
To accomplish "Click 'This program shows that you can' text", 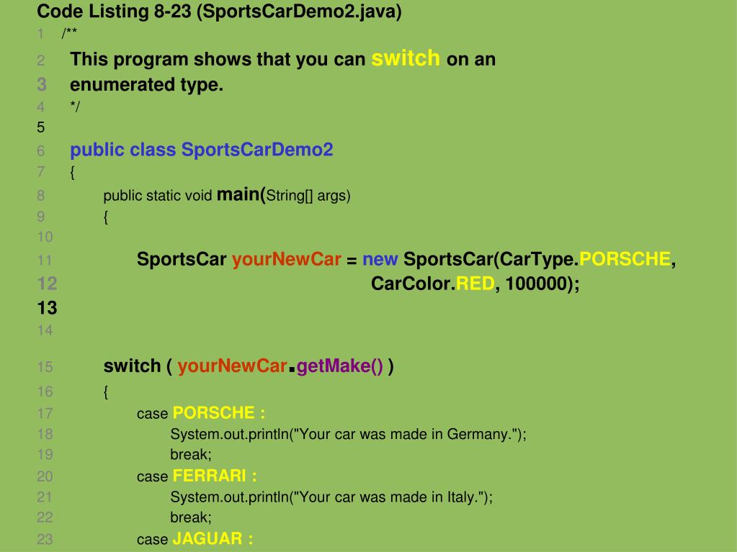I will pyautogui.click(x=218, y=60).
